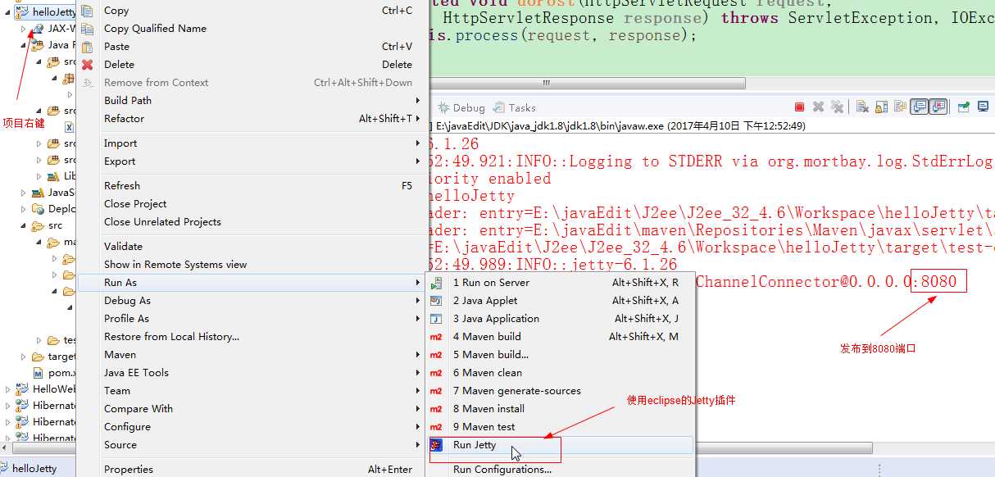Click the Display Selected Console icon
Screen dimensions: 995x477
tap(982, 107)
